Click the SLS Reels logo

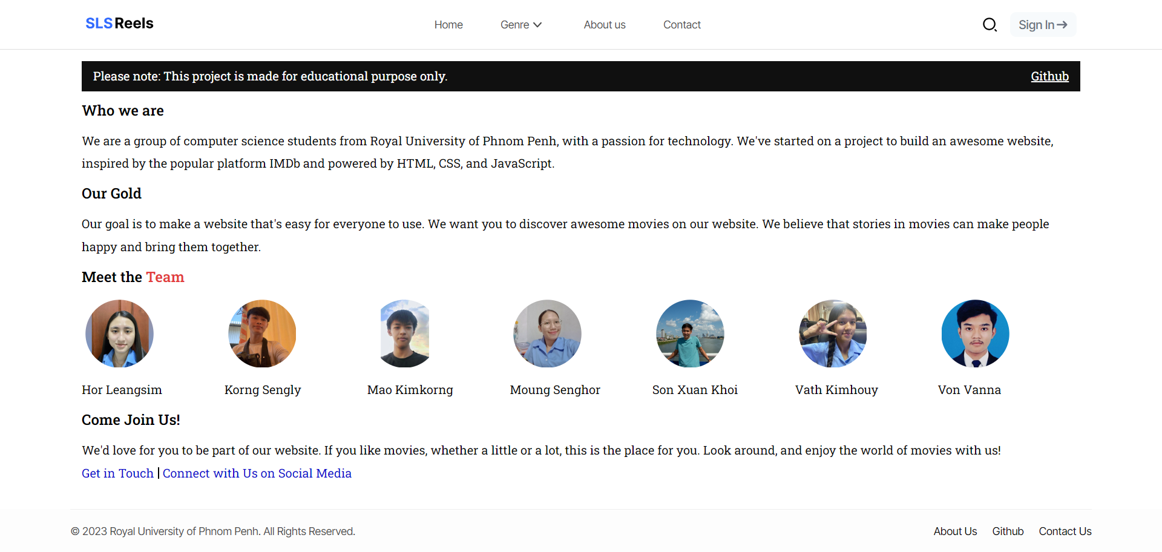[119, 24]
